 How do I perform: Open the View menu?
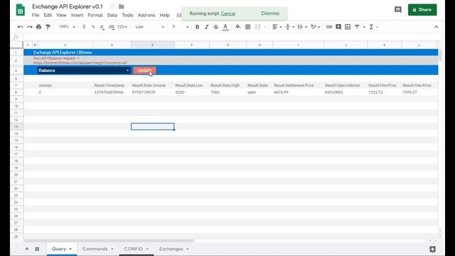tap(61, 15)
